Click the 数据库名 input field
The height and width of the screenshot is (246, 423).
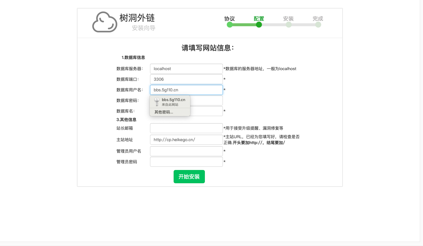pyautogui.click(x=206, y=111)
